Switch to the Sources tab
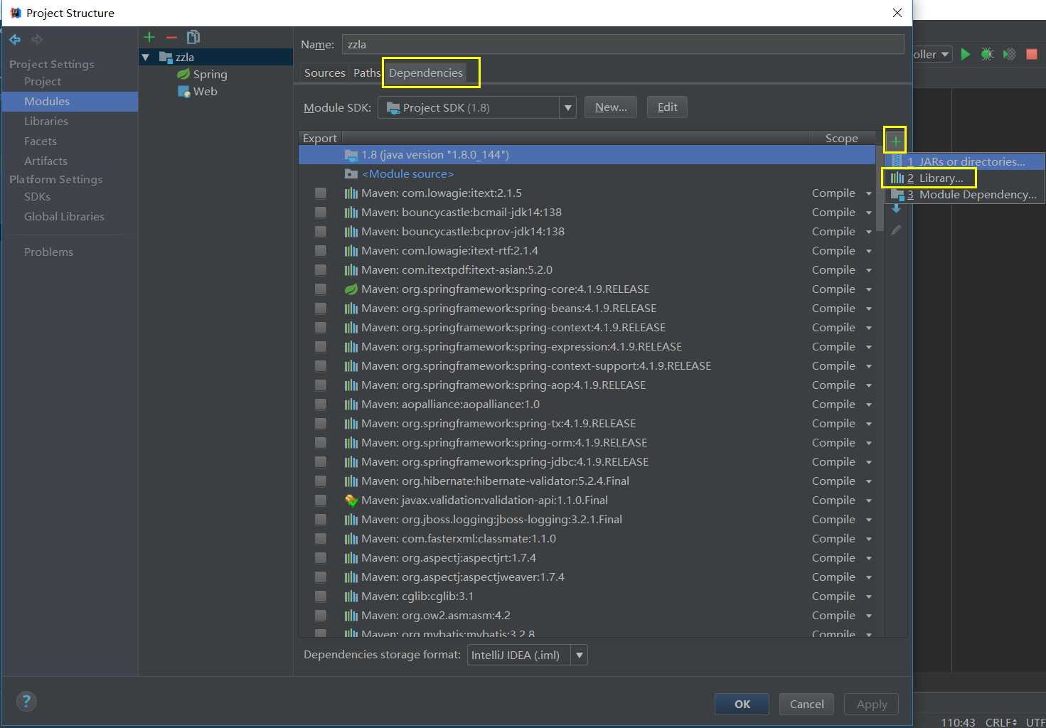Image resolution: width=1046 pixels, height=728 pixels. pos(324,73)
